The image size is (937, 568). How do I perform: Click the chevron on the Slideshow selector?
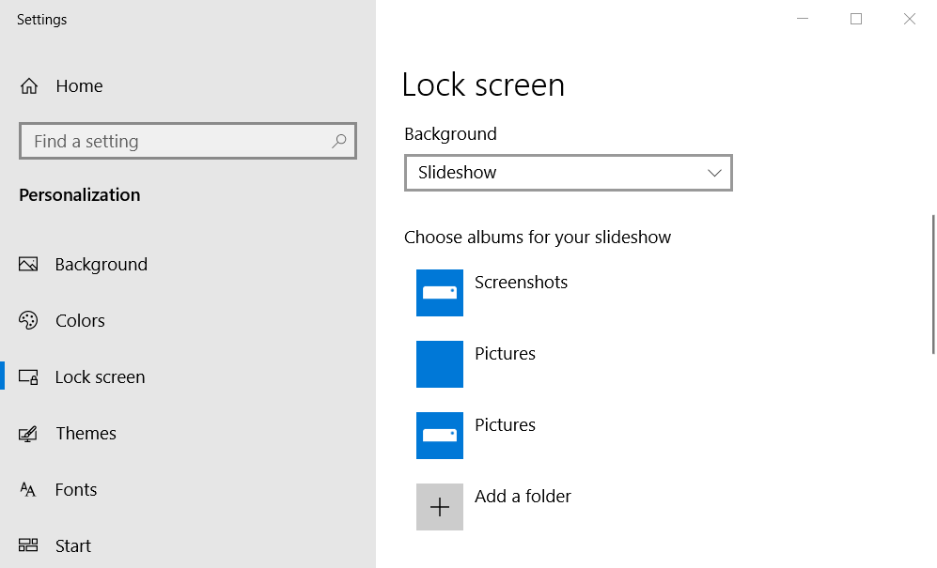pyautogui.click(x=715, y=173)
